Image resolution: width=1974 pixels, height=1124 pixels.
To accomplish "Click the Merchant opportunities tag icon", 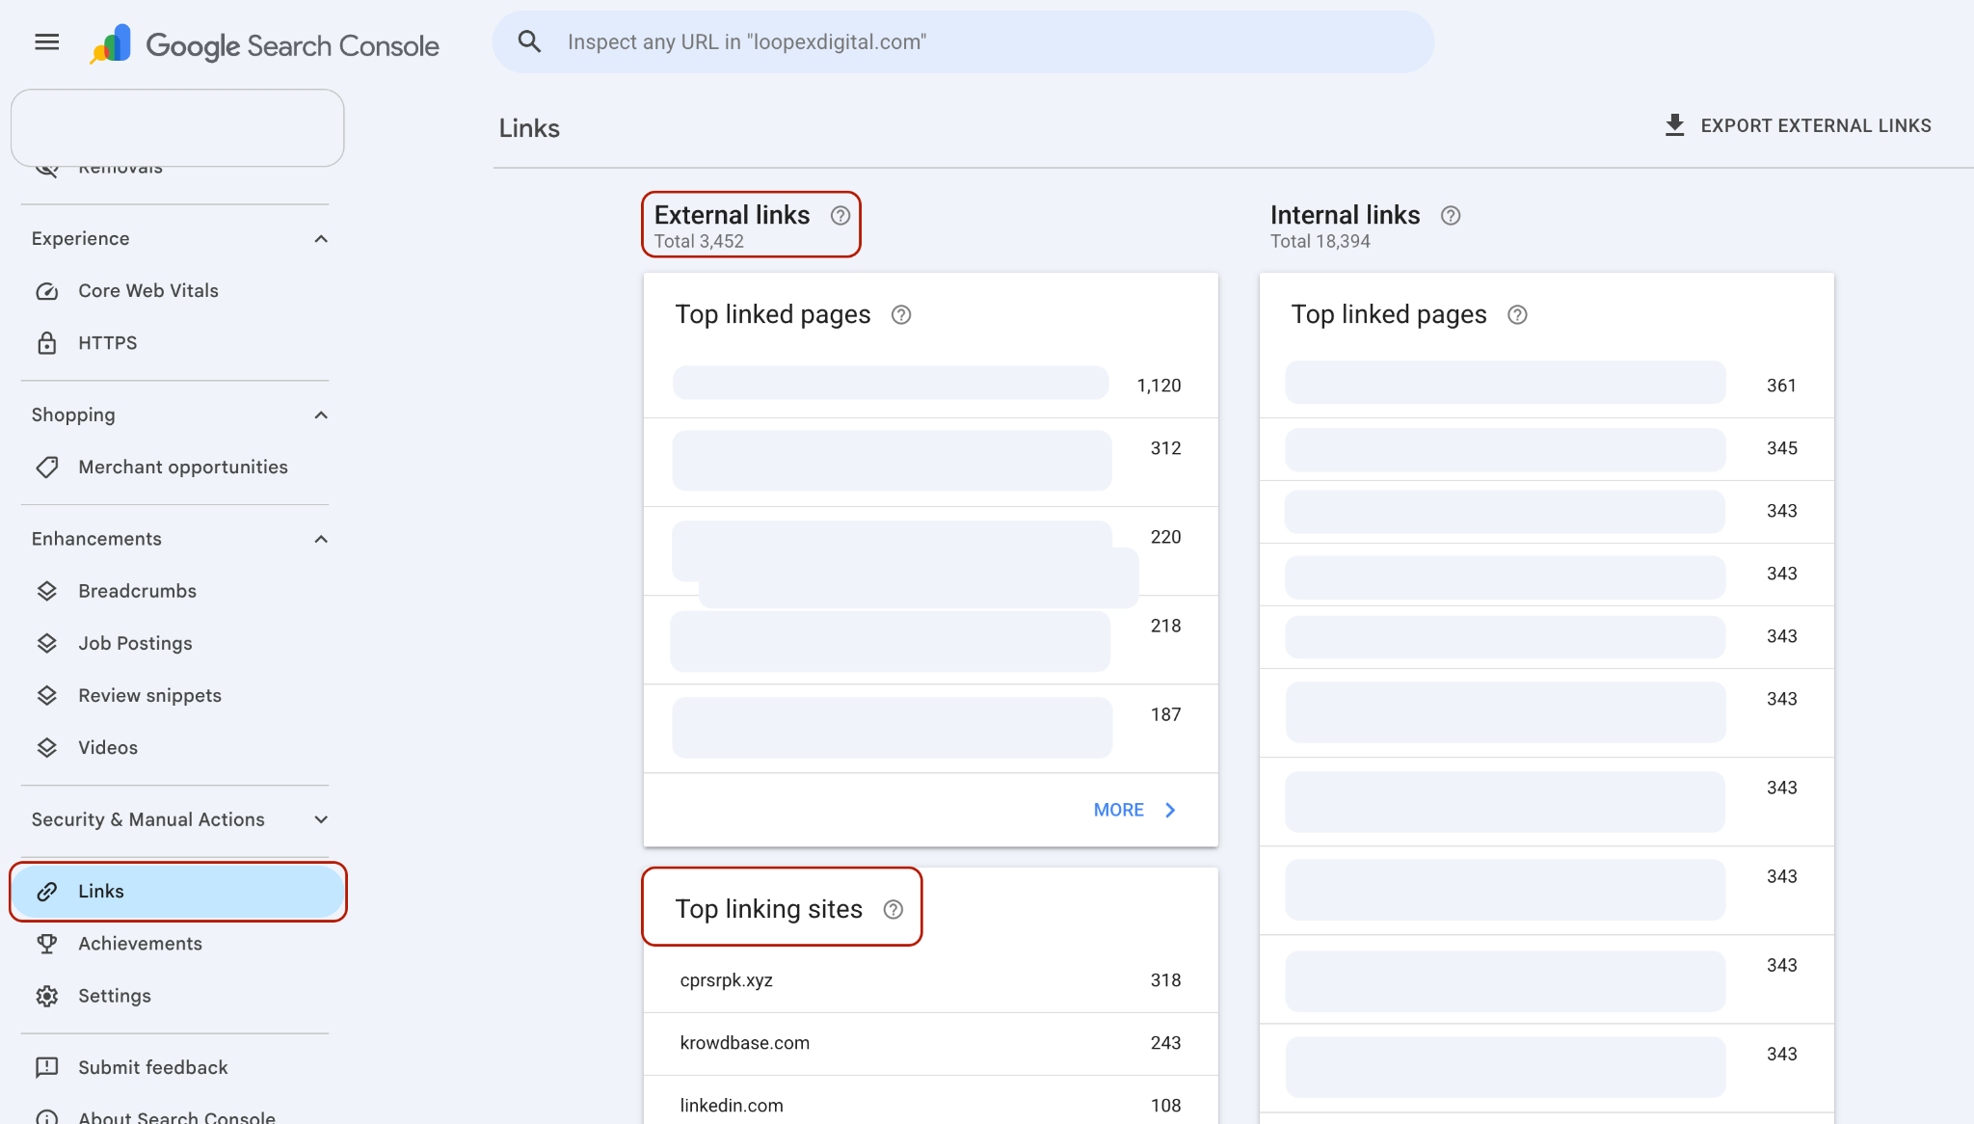I will coord(46,468).
